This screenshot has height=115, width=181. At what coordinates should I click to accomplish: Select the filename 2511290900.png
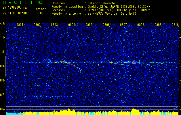[x=15, y=7]
